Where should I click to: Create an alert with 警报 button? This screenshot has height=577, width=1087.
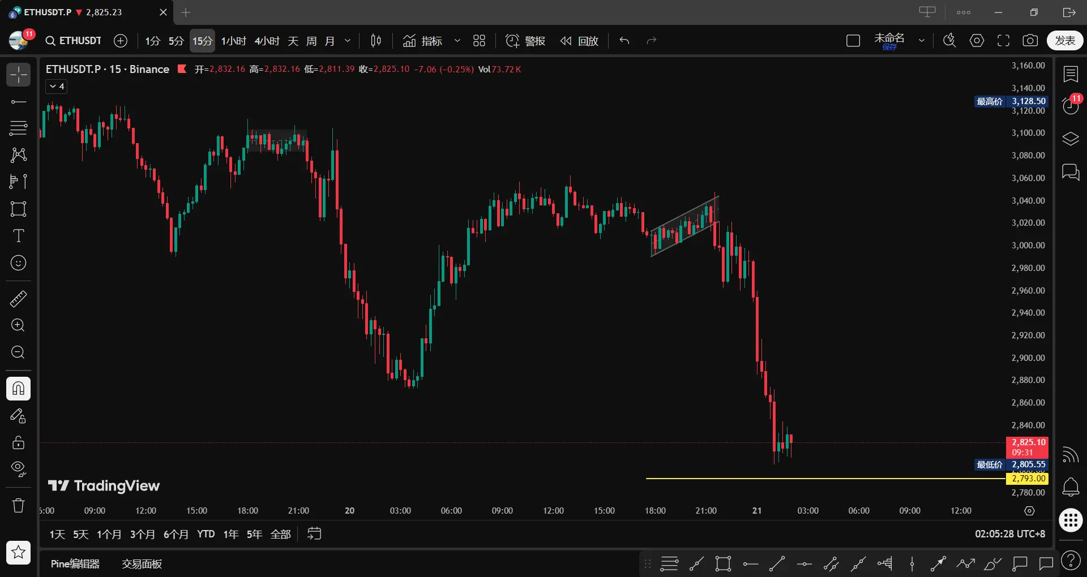click(525, 41)
